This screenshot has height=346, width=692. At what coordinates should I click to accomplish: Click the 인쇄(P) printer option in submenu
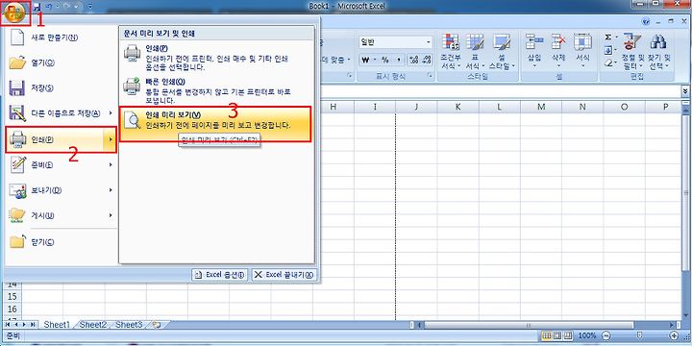point(216,58)
